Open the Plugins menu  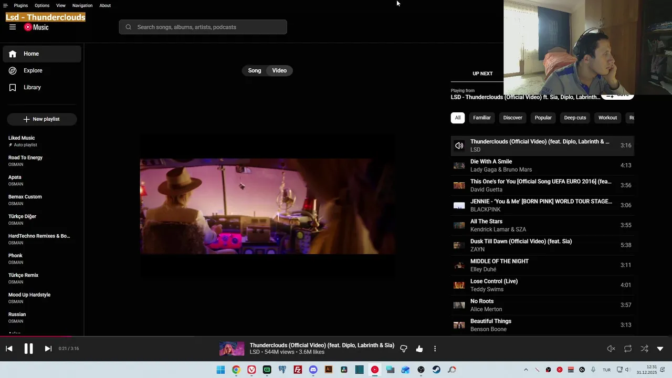point(21,5)
